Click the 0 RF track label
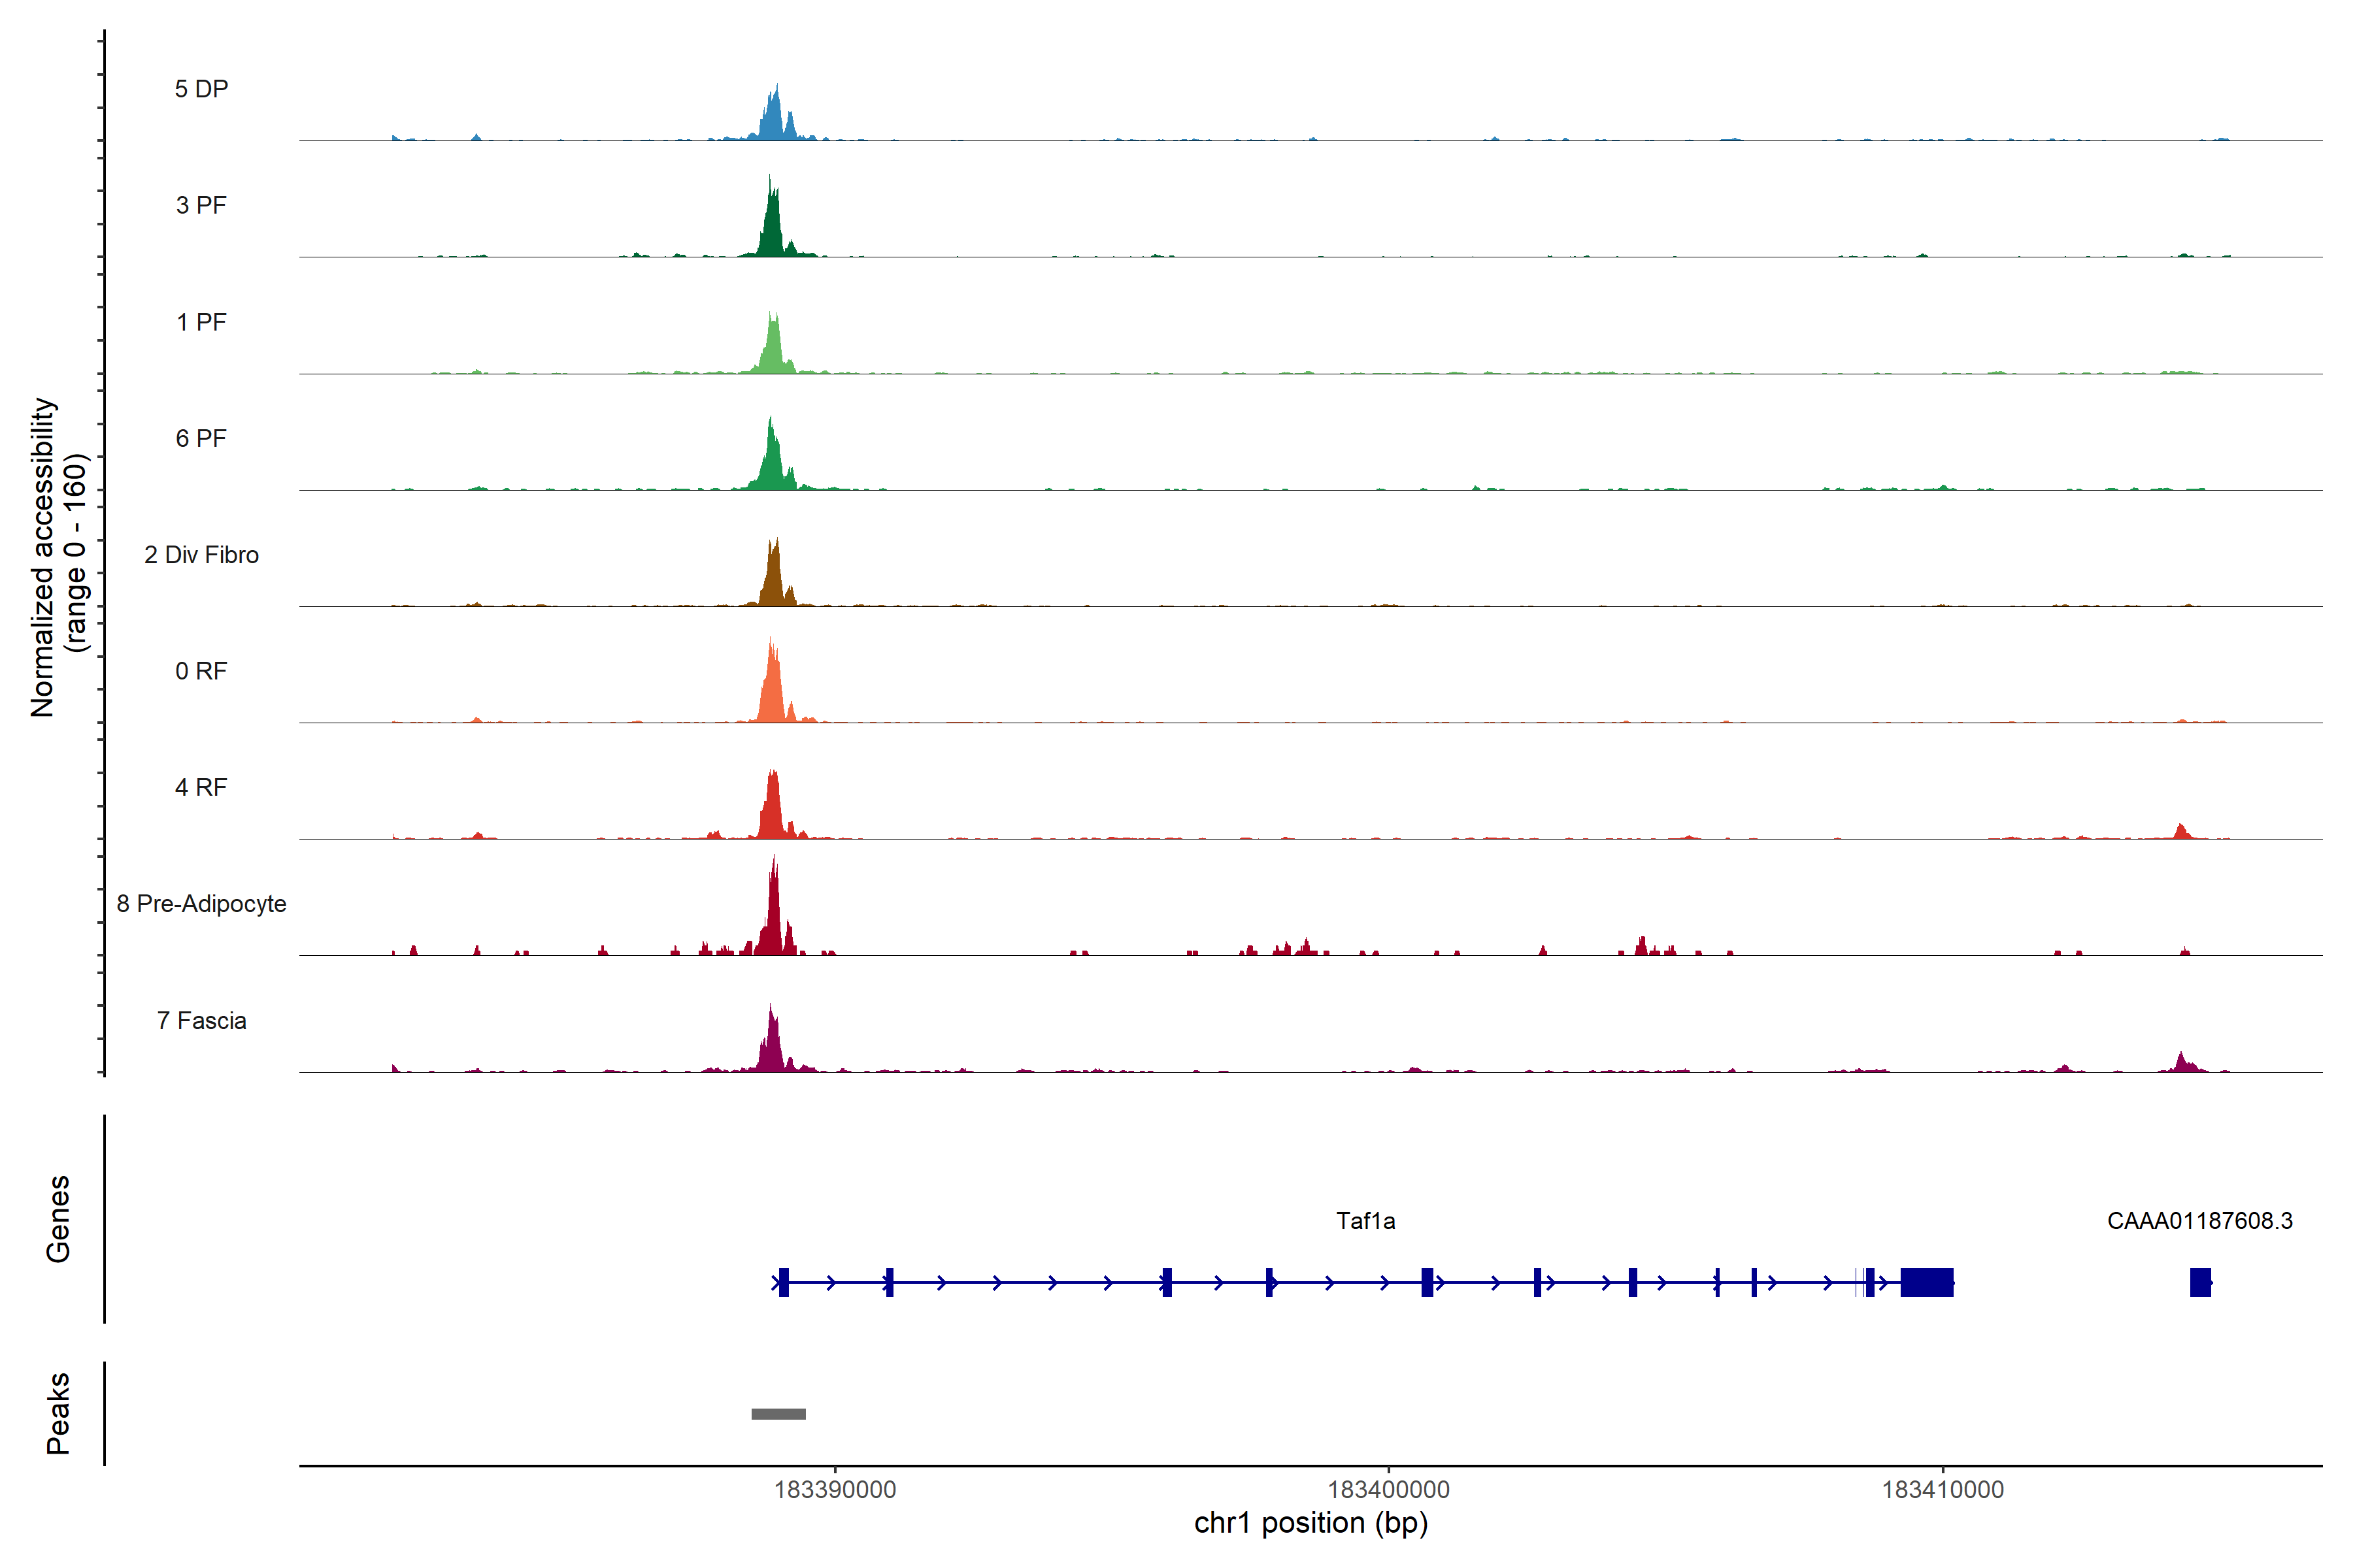The height and width of the screenshot is (1568, 2353). (x=201, y=671)
